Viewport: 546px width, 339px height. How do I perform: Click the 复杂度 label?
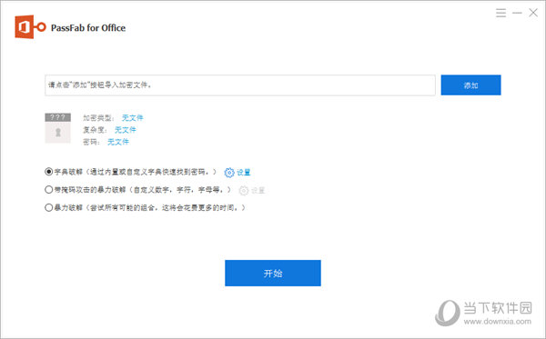[95, 130]
